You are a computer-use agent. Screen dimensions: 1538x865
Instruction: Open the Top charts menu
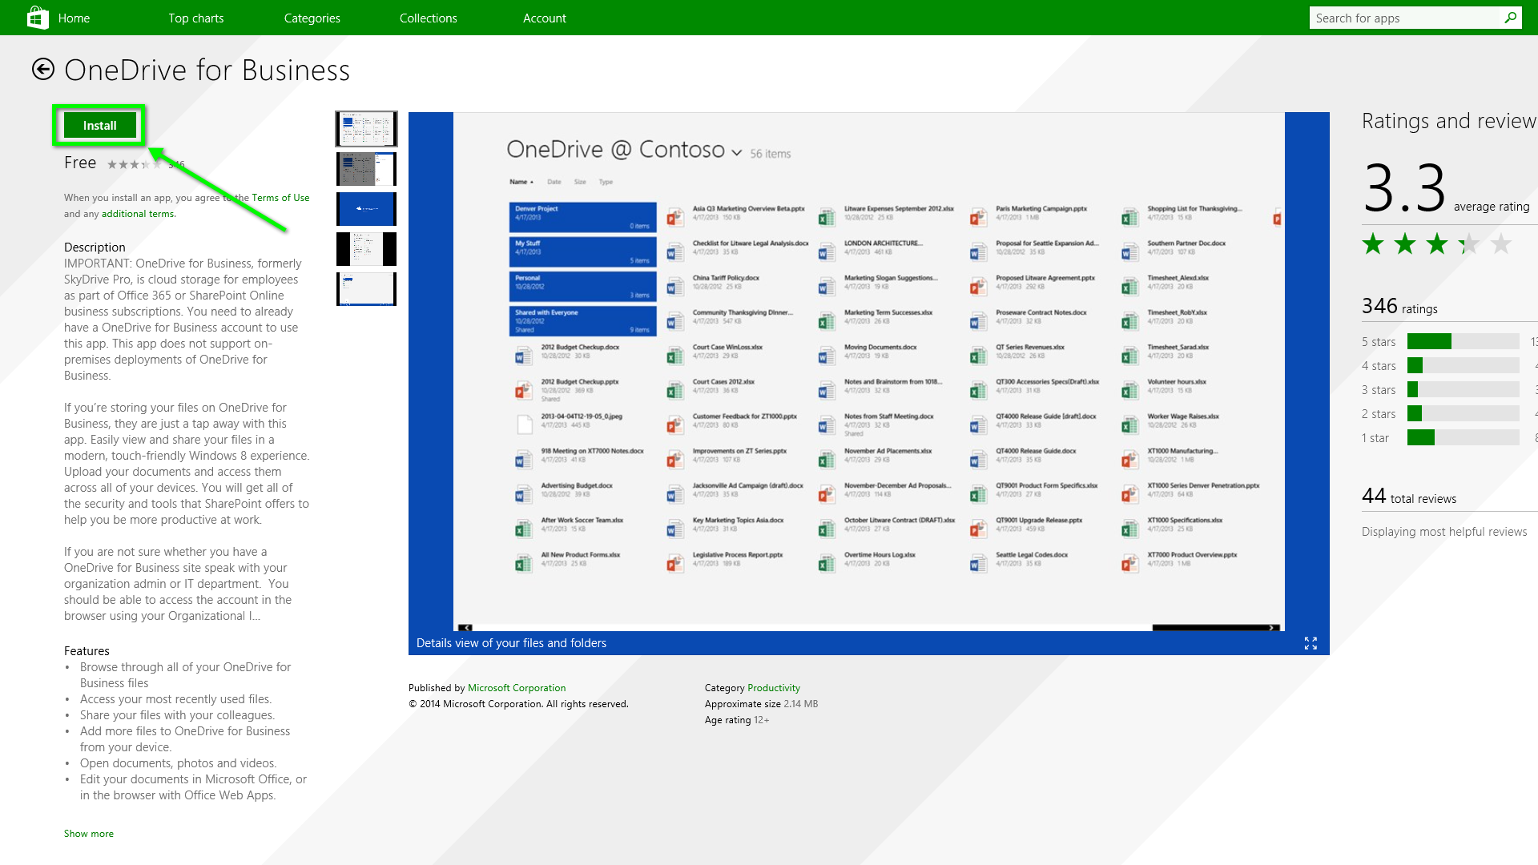[196, 18]
